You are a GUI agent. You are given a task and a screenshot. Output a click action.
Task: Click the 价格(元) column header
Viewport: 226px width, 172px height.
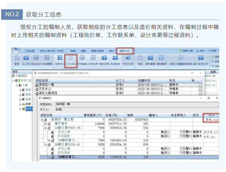pos(116,115)
